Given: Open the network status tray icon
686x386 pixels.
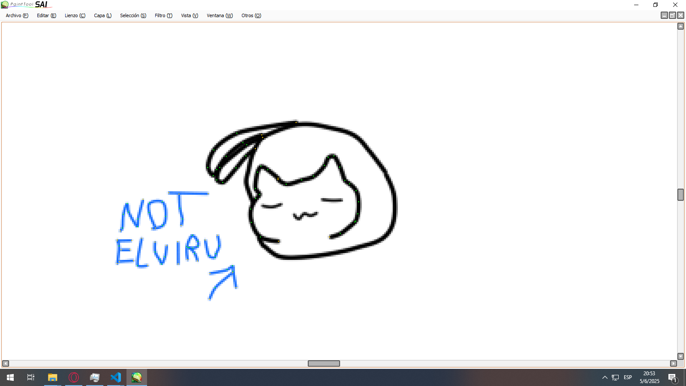Looking at the screenshot, I should click(615, 377).
